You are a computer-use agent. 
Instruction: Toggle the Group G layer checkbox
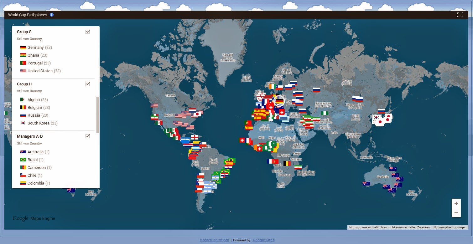(x=88, y=32)
